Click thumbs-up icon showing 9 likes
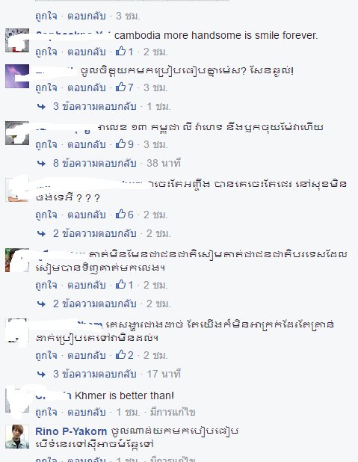 click(120, 144)
